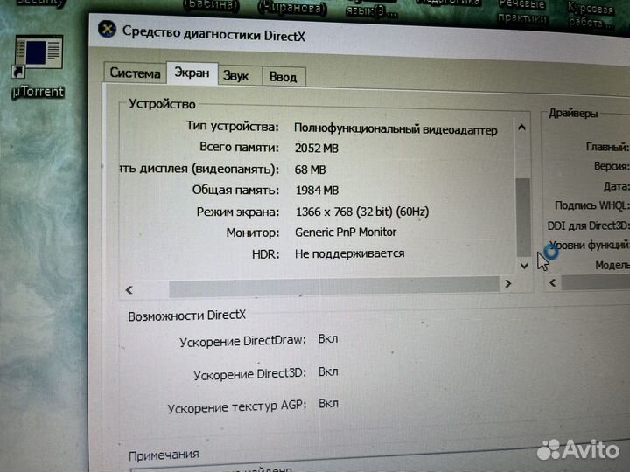The width and height of the screenshot is (630, 472).
Task: Click left arrow of Устройство horizontal scrollbar
Action: [x=129, y=290]
